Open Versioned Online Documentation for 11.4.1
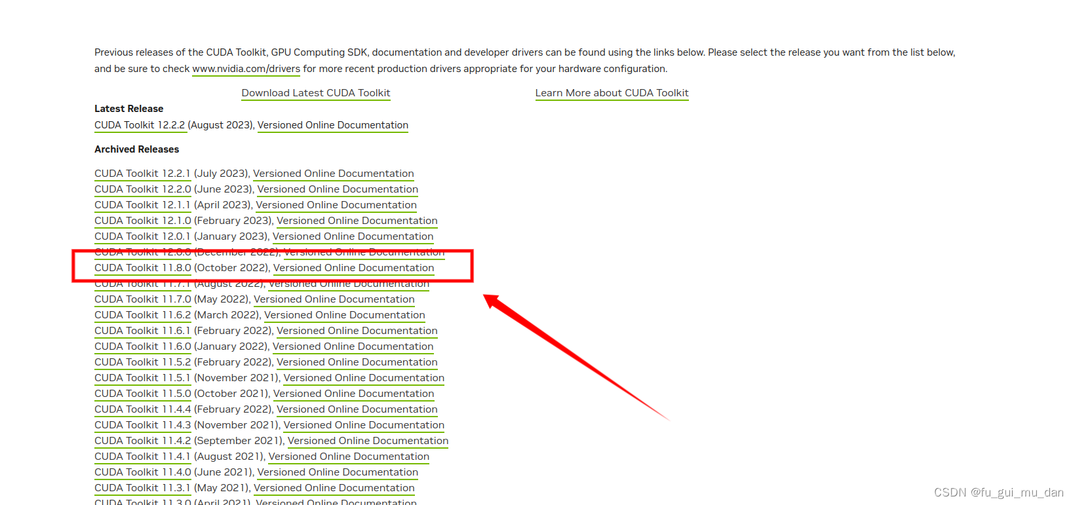Screen dimensions: 1073x505 (x=349, y=457)
